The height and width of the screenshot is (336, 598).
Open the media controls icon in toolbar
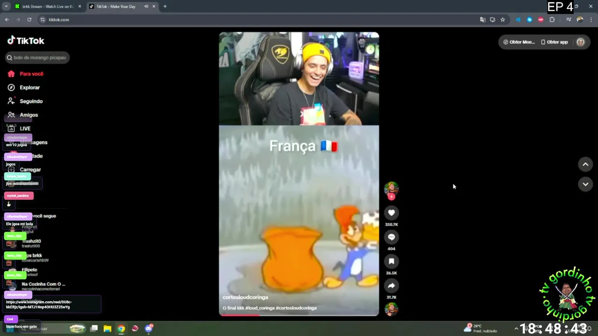(569, 20)
